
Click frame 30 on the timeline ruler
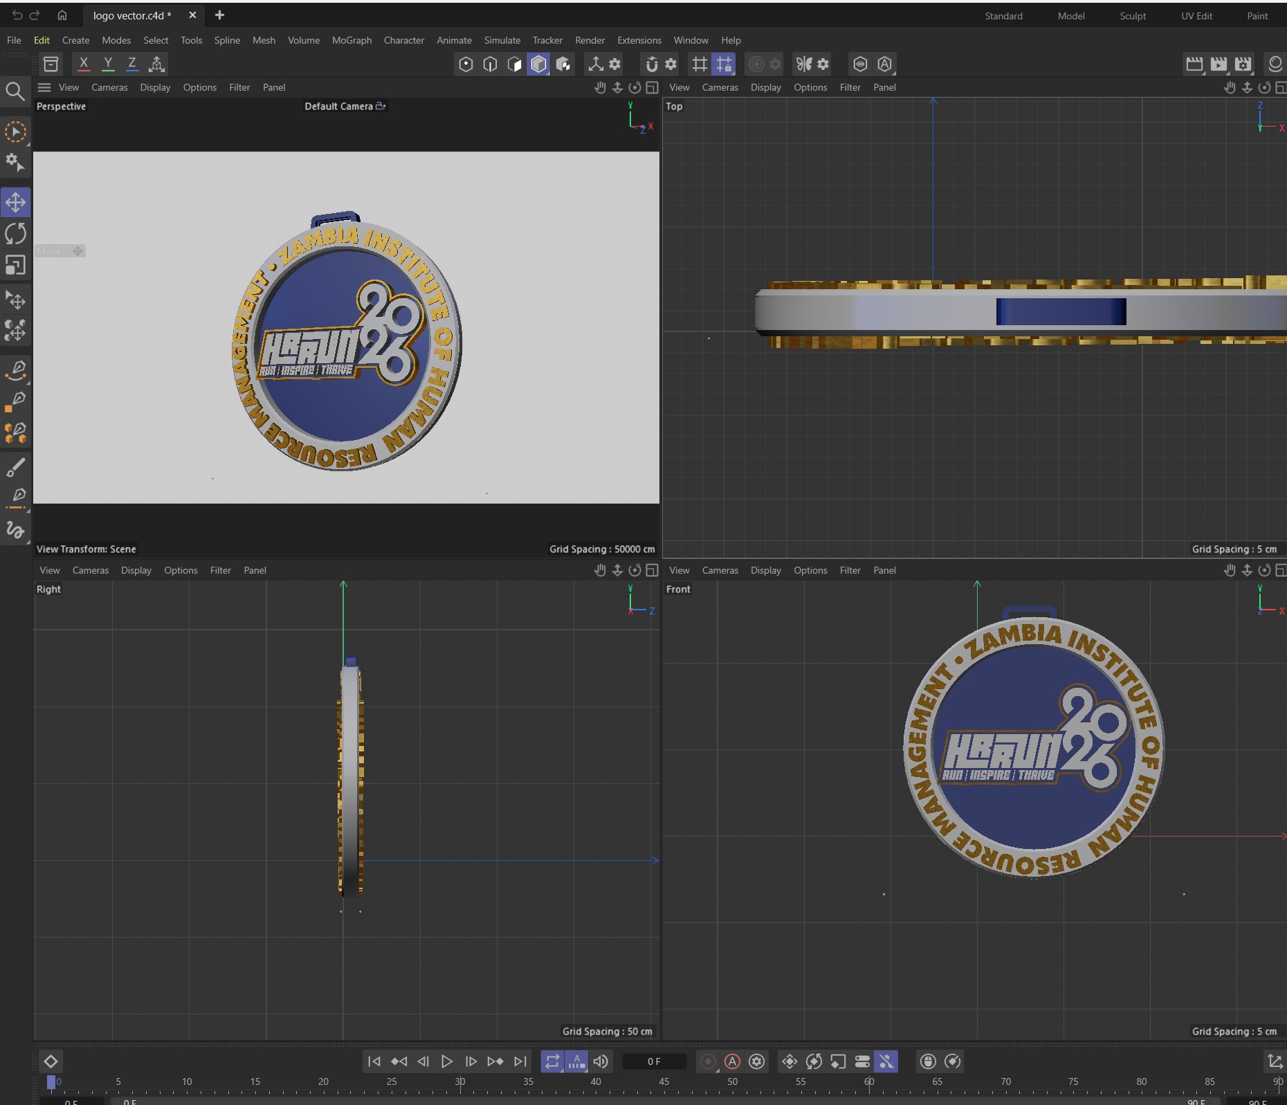[x=460, y=1081]
